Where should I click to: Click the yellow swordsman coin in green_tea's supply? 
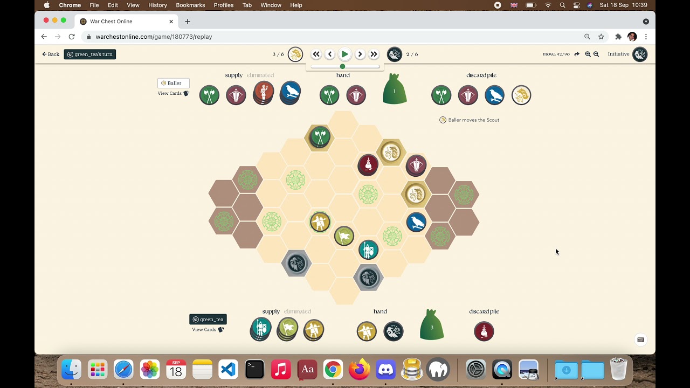[x=314, y=330]
